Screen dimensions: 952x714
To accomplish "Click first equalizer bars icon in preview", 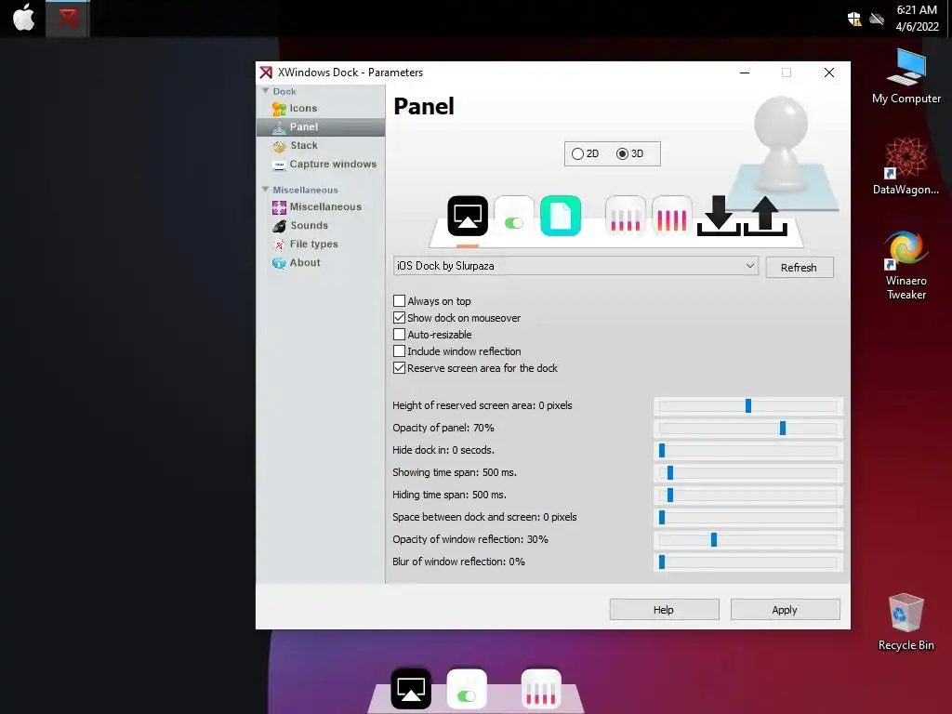I will pyautogui.click(x=626, y=216).
